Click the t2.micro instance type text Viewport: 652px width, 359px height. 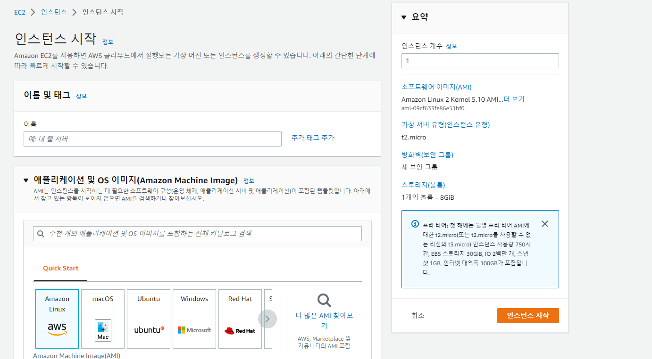click(414, 138)
